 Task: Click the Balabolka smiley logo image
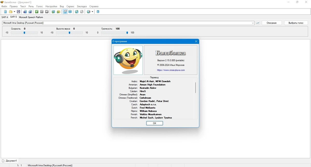(128, 60)
